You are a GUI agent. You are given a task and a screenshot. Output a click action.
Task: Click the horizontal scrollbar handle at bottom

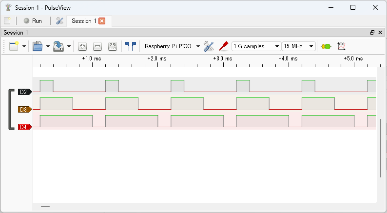pos(45,207)
